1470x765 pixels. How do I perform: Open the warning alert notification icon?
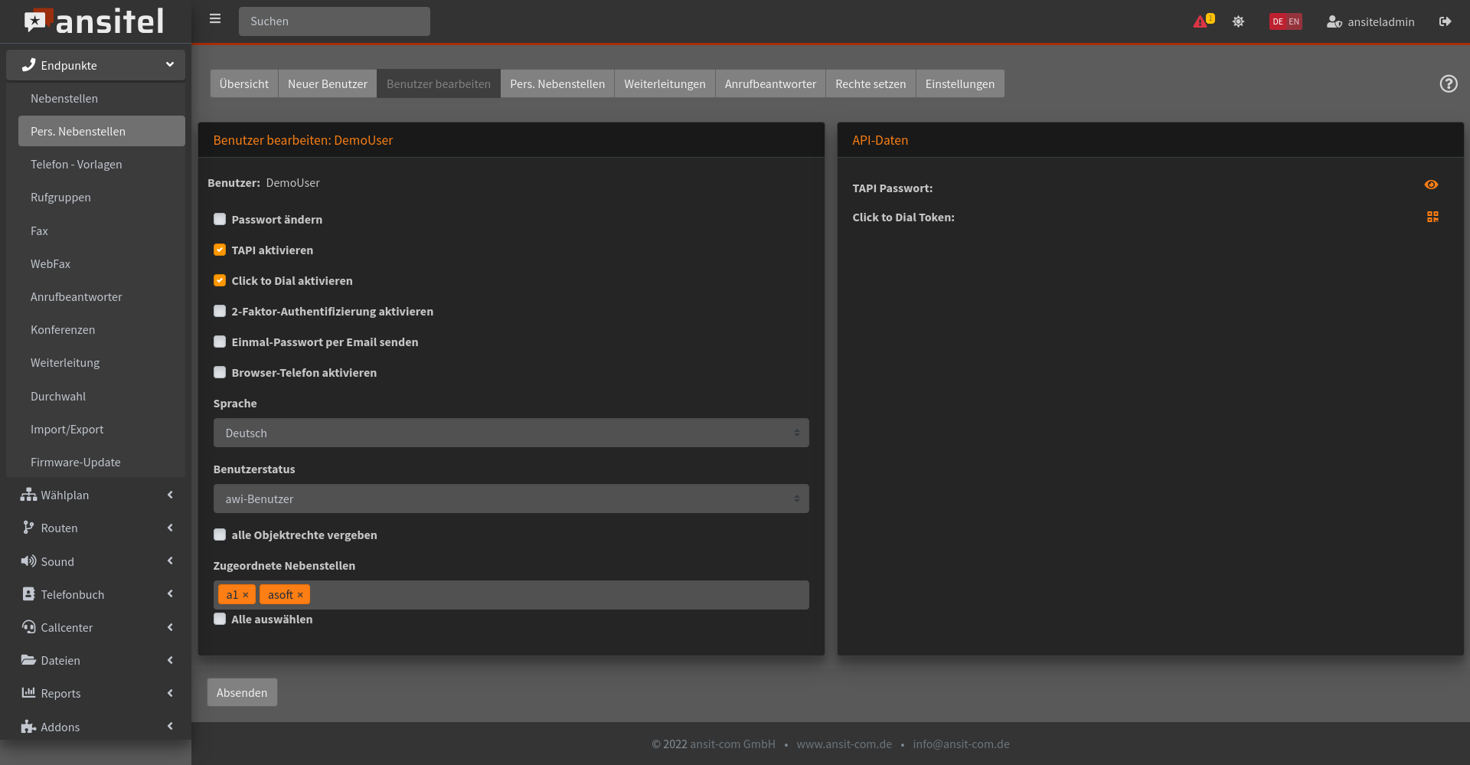pos(1201,21)
